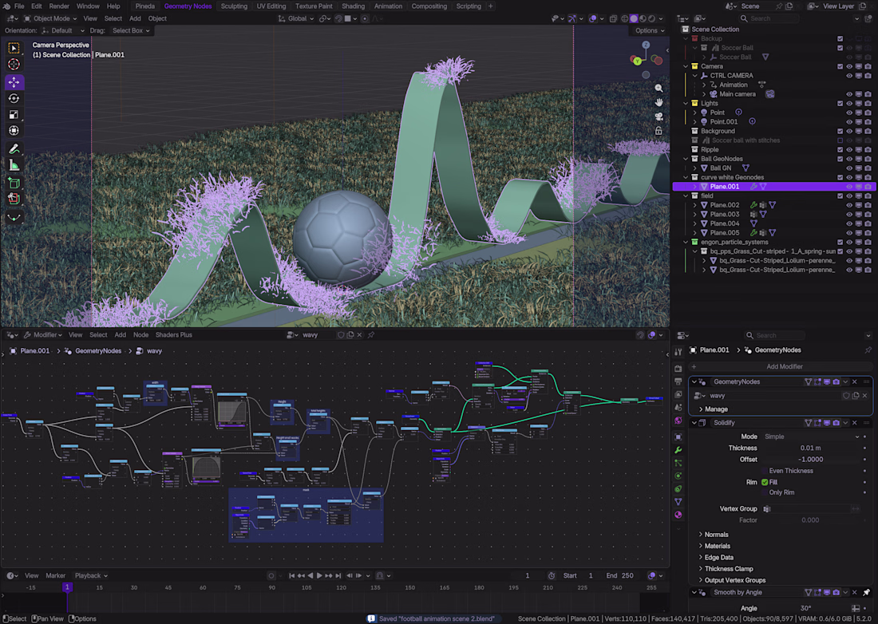This screenshot has width=878, height=624.
Task: Open the Select Box drag dropdown
Action: coord(130,31)
